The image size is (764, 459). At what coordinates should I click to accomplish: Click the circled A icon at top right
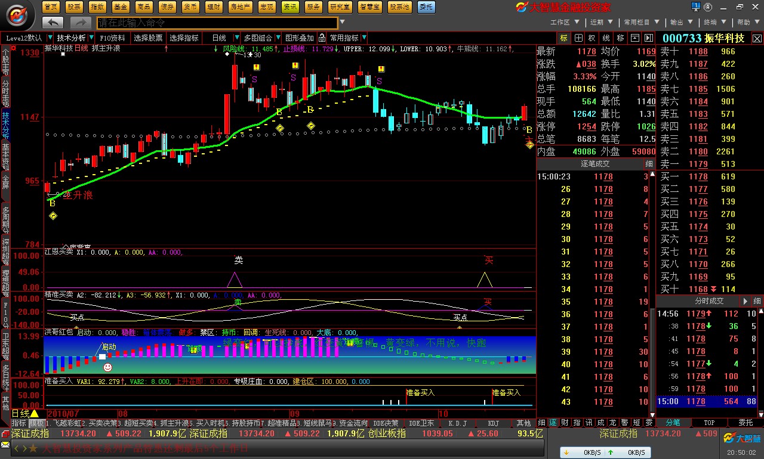tap(708, 7)
